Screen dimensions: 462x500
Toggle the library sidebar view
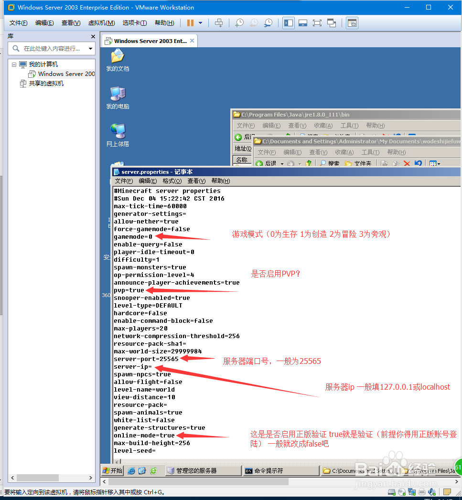click(289, 23)
